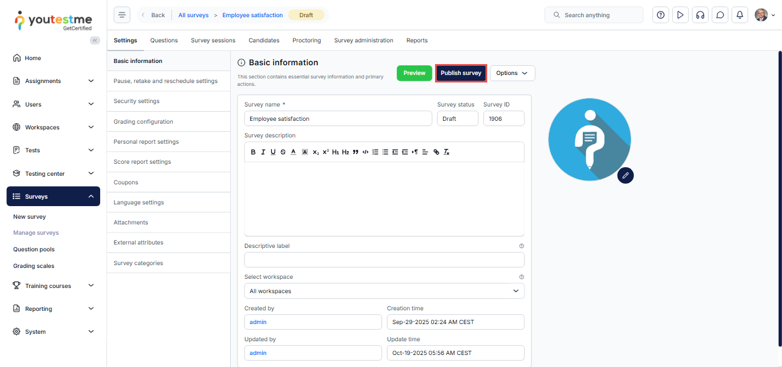Click the help question mark icon

661,15
